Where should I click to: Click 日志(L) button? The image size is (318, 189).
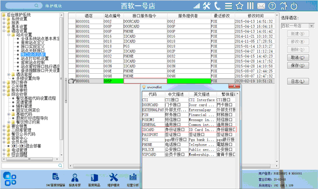coord(298,81)
